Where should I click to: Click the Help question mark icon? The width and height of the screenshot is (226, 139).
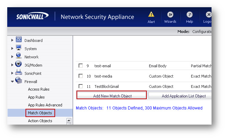(x=189, y=14)
